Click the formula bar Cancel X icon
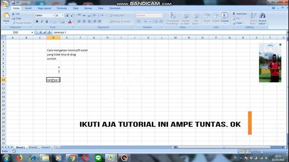This screenshot has width=289, height=162. [41, 32]
